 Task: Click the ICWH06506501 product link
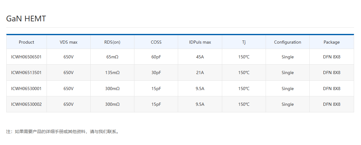click(26, 57)
